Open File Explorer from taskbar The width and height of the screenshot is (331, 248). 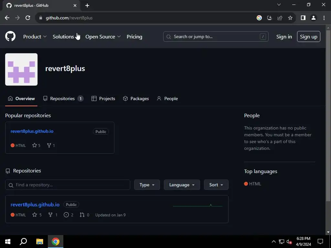[39, 242]
